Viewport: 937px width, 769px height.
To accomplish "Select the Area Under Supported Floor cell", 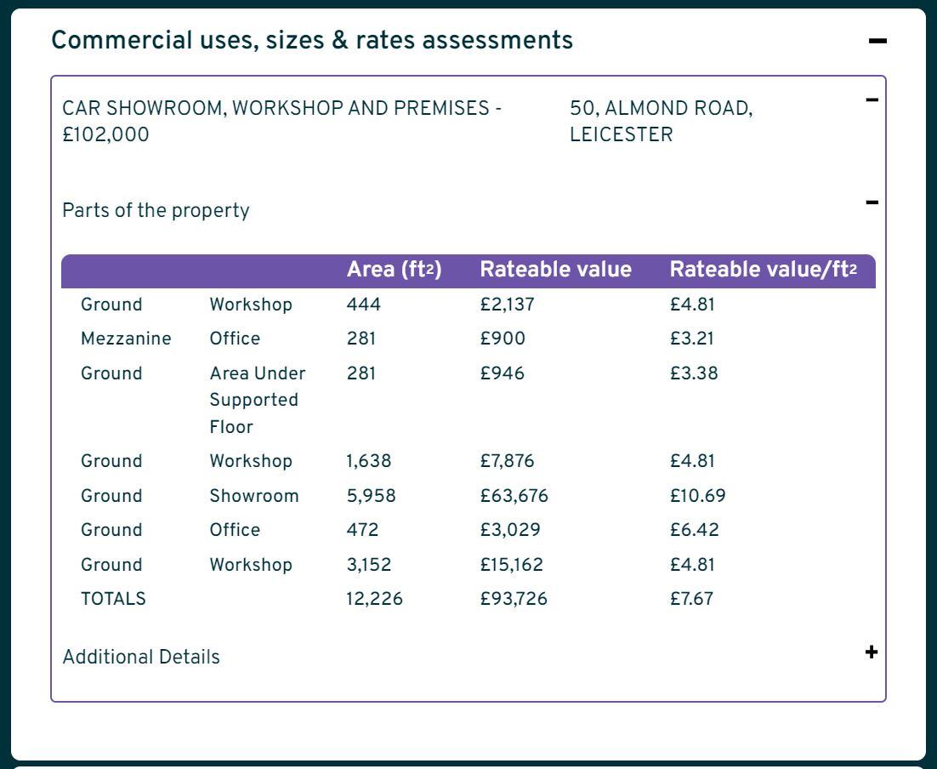I will click(x=258, y=400).
